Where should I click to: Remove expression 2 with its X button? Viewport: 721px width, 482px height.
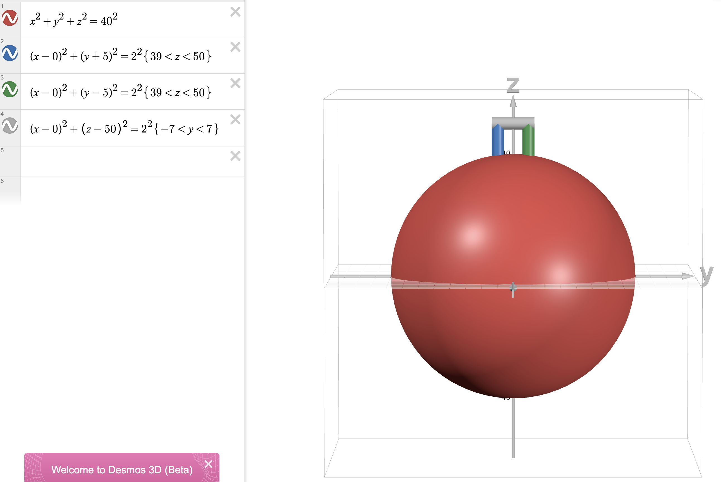(x=235, y=48)
